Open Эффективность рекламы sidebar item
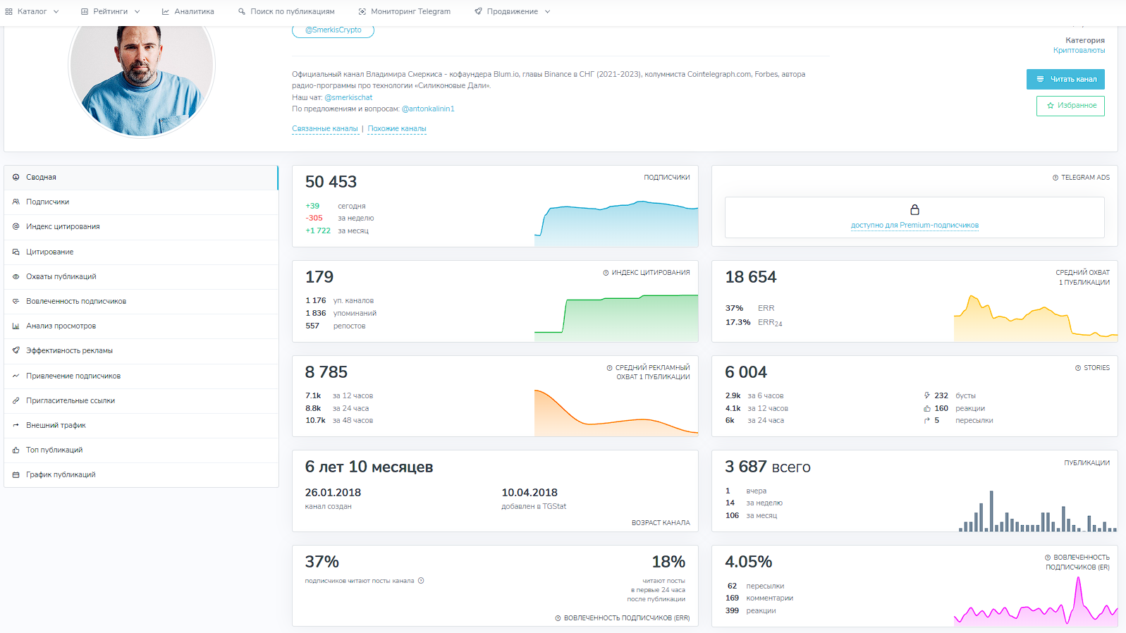The width and height of the screenshot is (1126, 633). click(x=141, y=350)
